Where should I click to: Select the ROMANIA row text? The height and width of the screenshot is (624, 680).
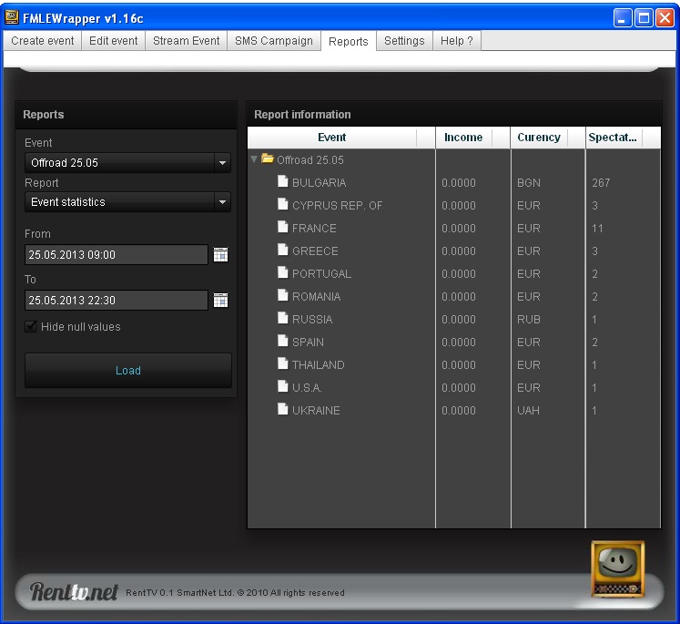[316, 296]
